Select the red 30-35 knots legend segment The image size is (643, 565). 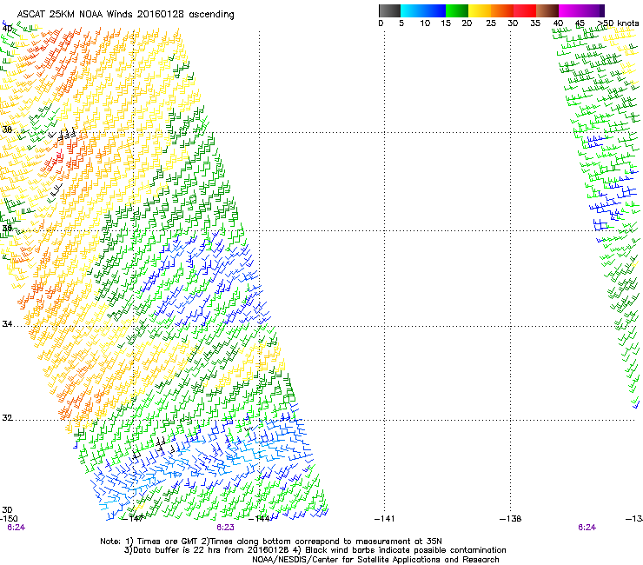pos(525,10)
